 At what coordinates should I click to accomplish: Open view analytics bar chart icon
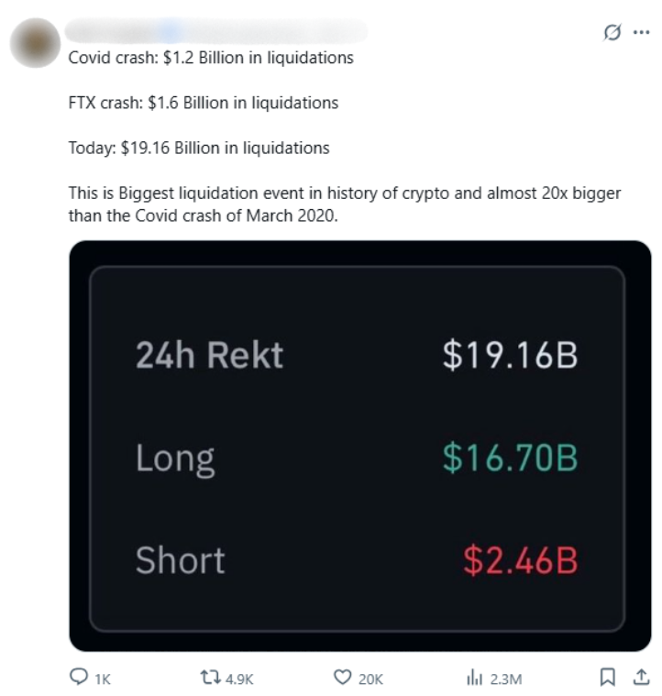(474, 677)
